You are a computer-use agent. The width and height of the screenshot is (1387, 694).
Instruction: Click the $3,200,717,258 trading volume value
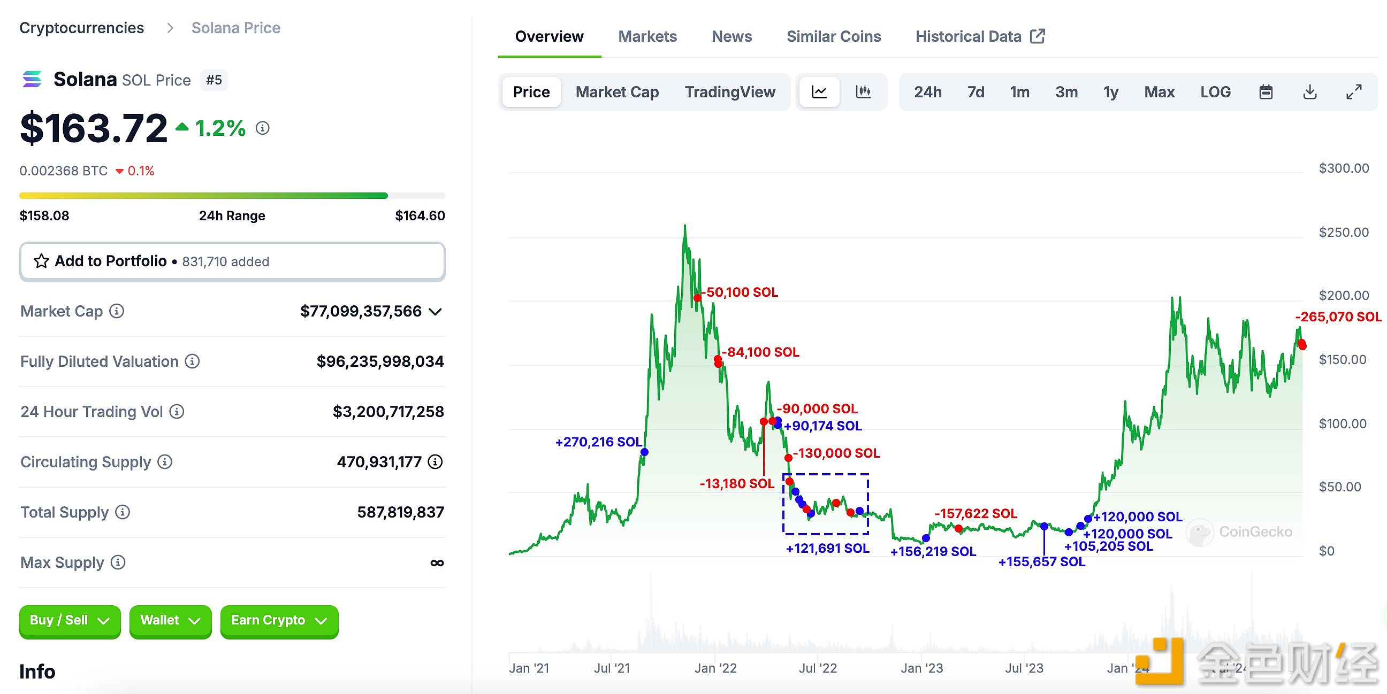click(x=388, y=412)
